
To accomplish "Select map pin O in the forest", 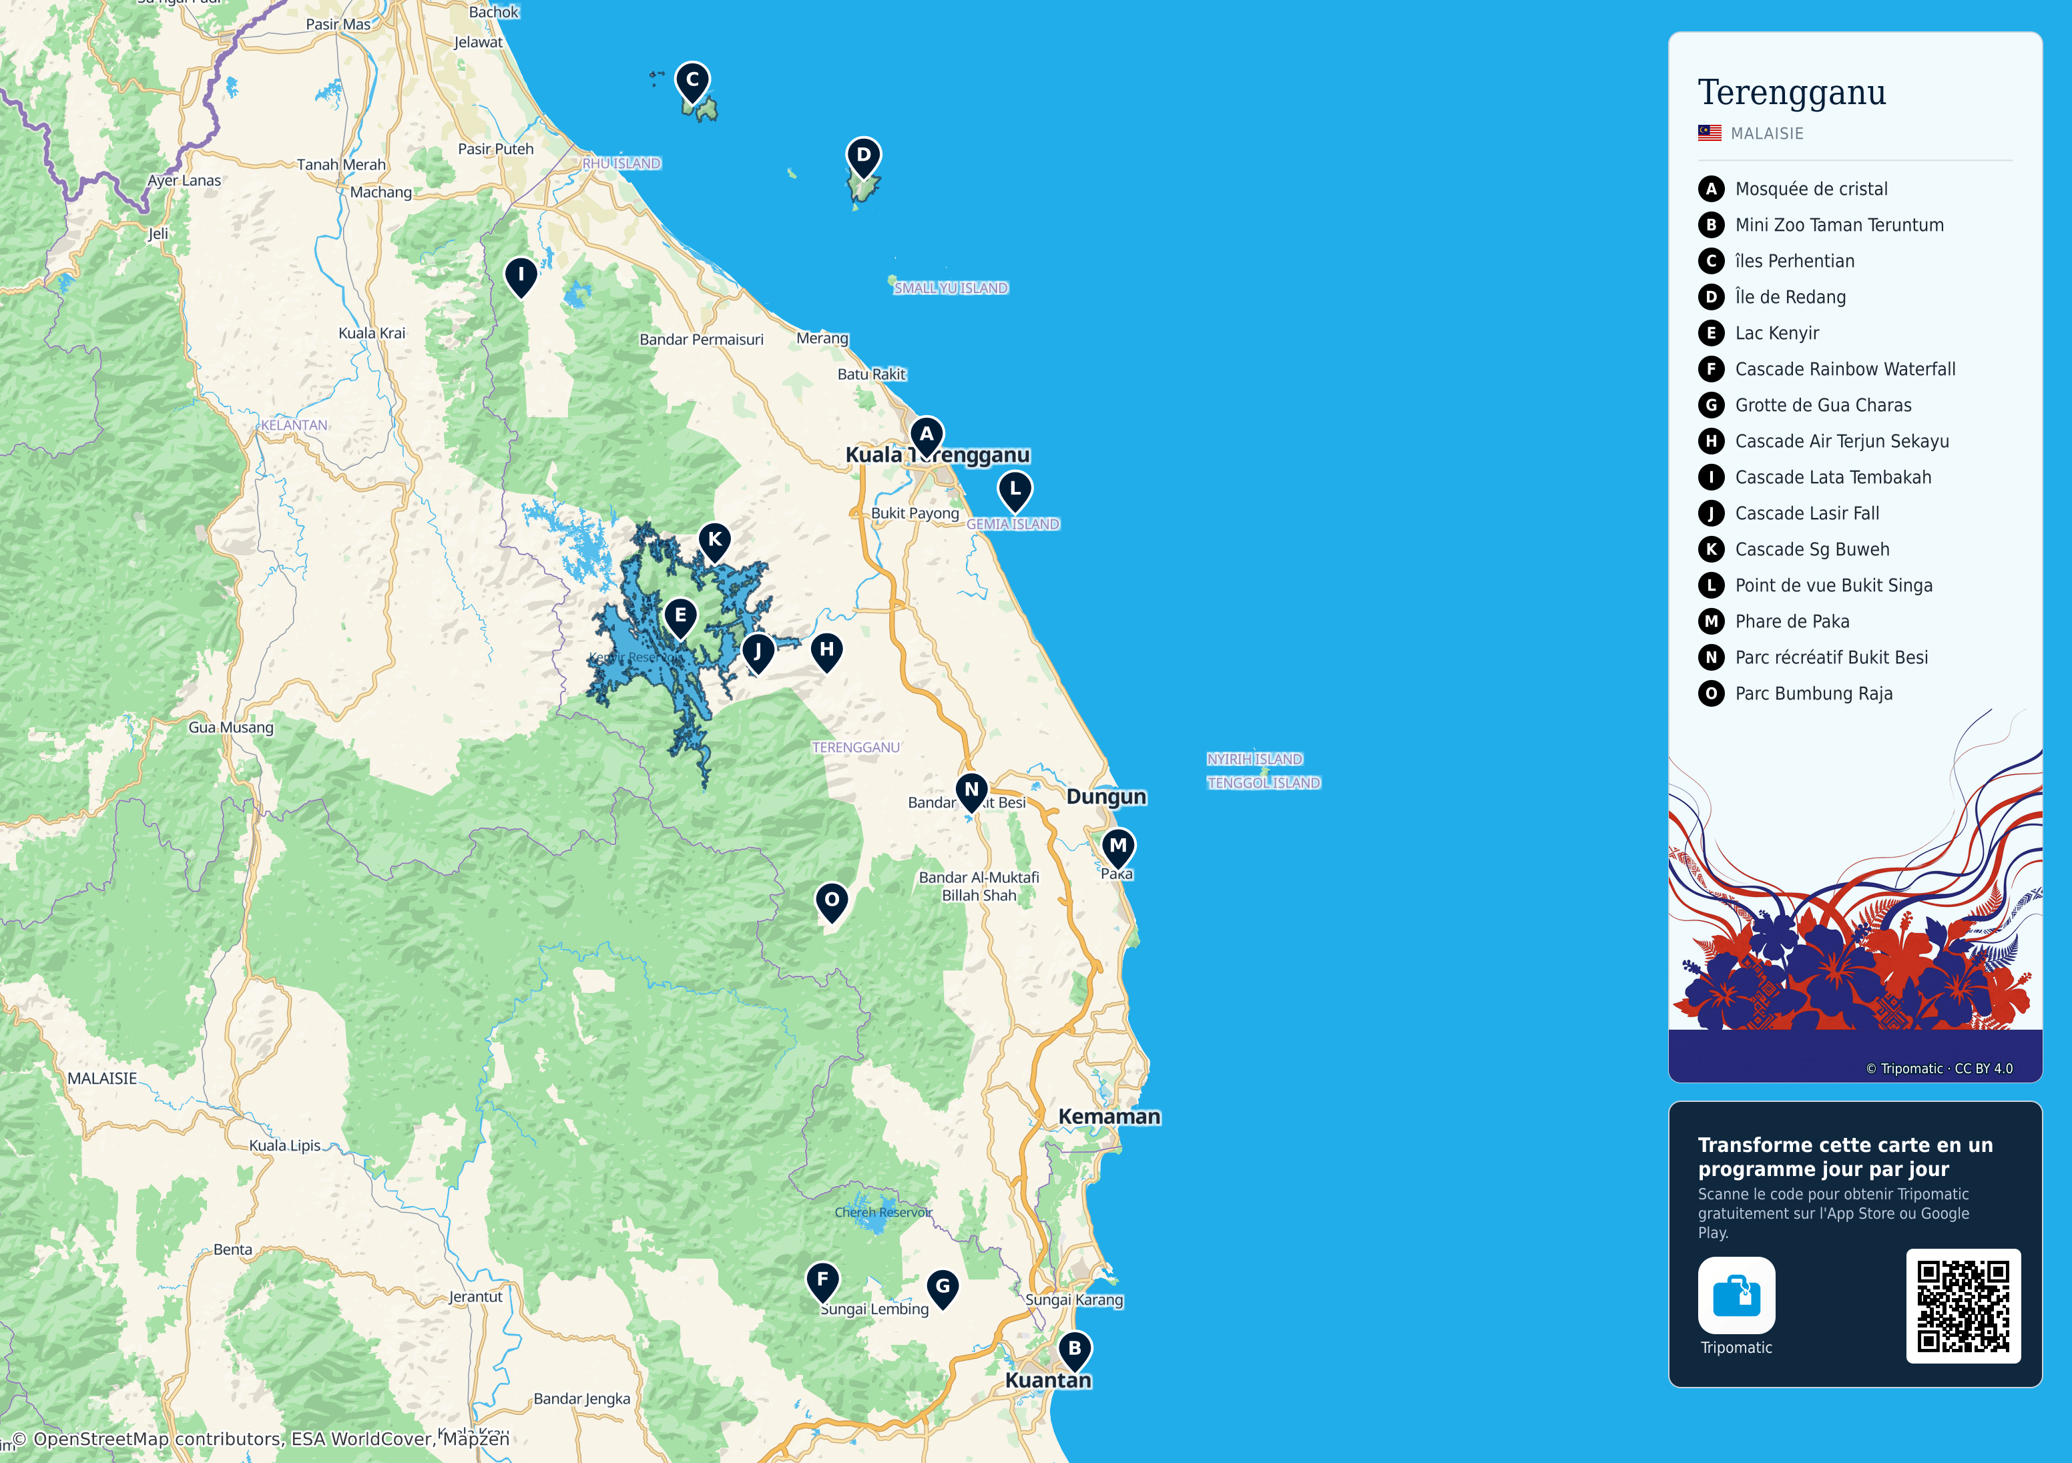I will point(831,902).
